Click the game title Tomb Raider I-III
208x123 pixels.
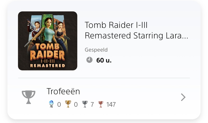[x=116, y=25]
